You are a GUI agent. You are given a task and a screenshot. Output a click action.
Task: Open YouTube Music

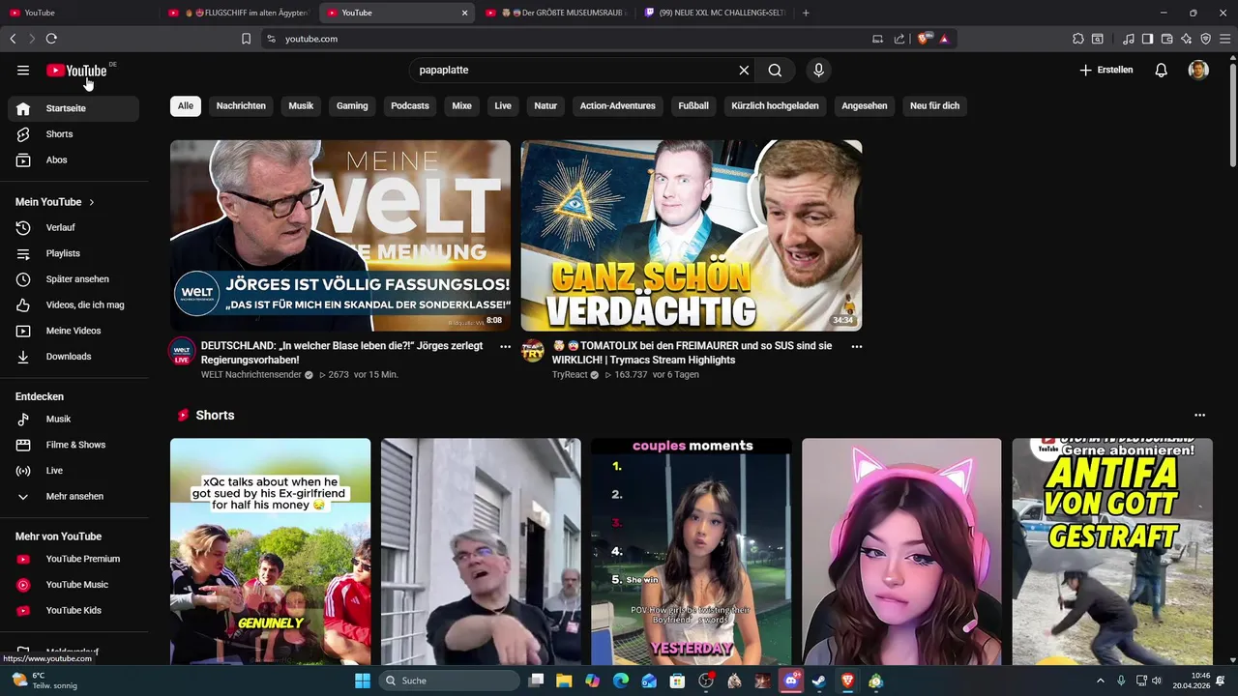[74, 585]
